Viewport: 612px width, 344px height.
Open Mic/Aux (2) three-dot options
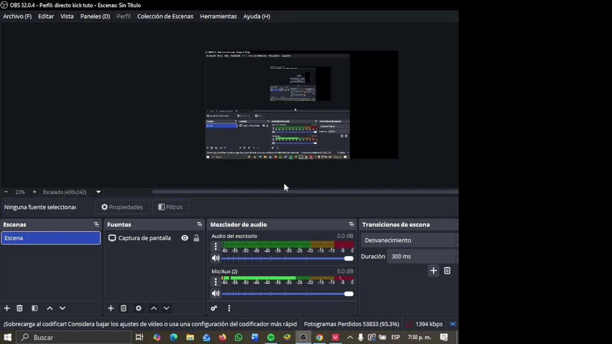point(216,282)
